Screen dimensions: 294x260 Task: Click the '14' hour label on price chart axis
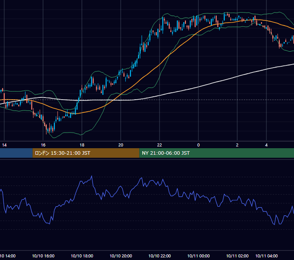[4, 145]
